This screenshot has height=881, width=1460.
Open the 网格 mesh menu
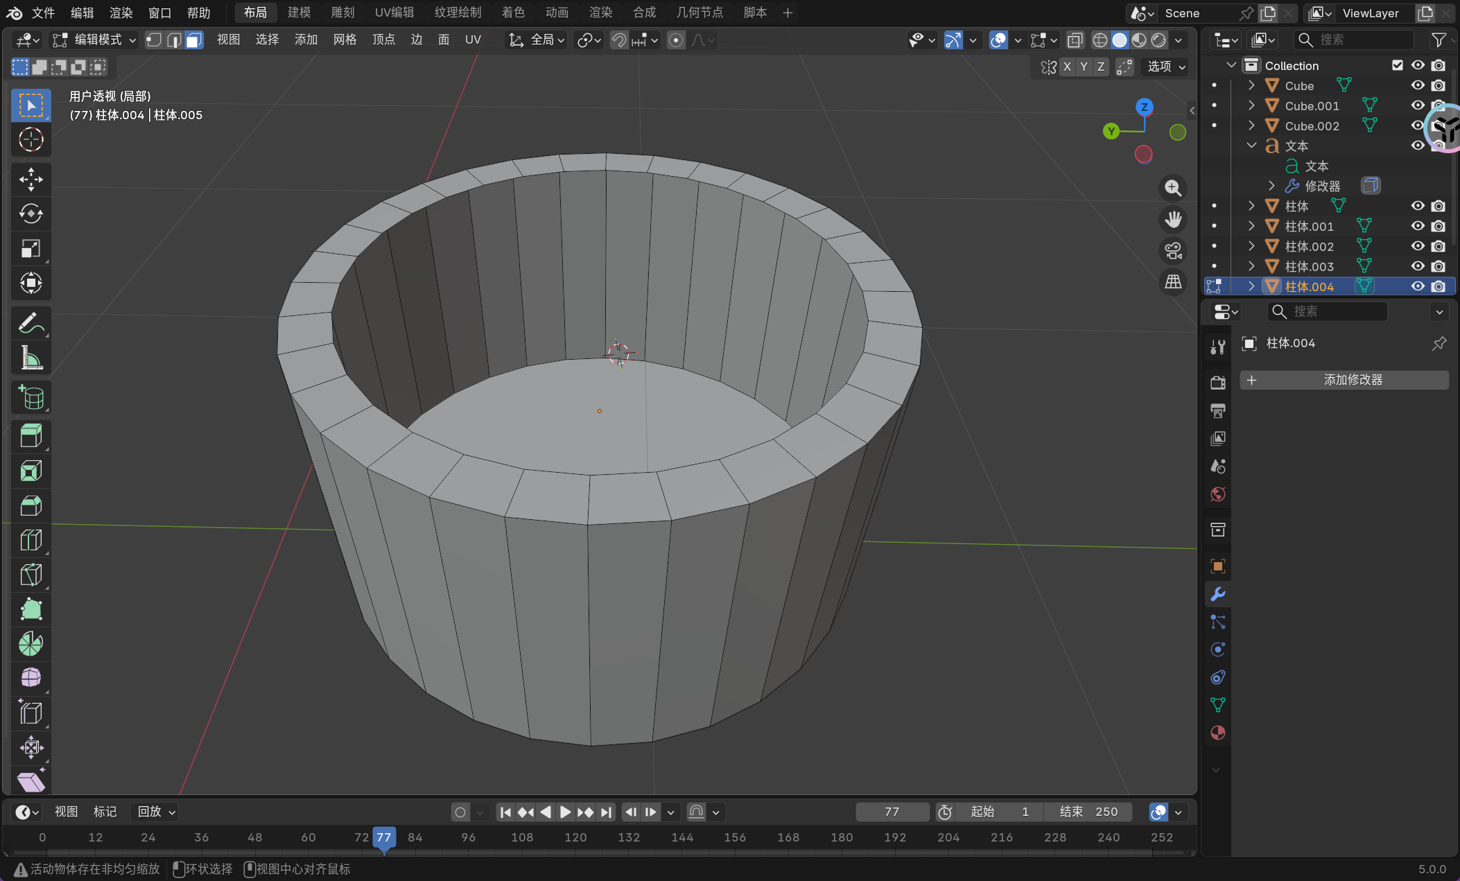point(345,40)
